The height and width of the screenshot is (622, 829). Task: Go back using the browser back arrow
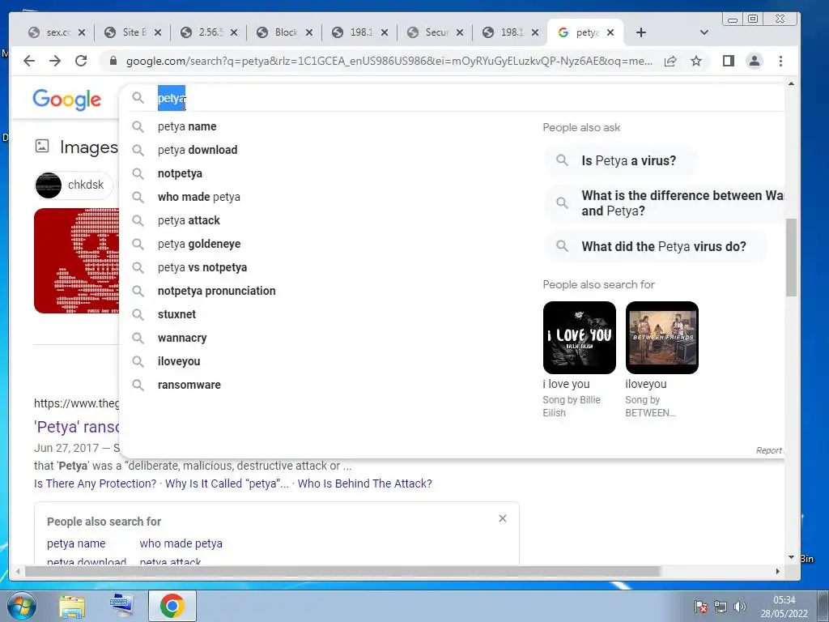click(x=29, y=61)
